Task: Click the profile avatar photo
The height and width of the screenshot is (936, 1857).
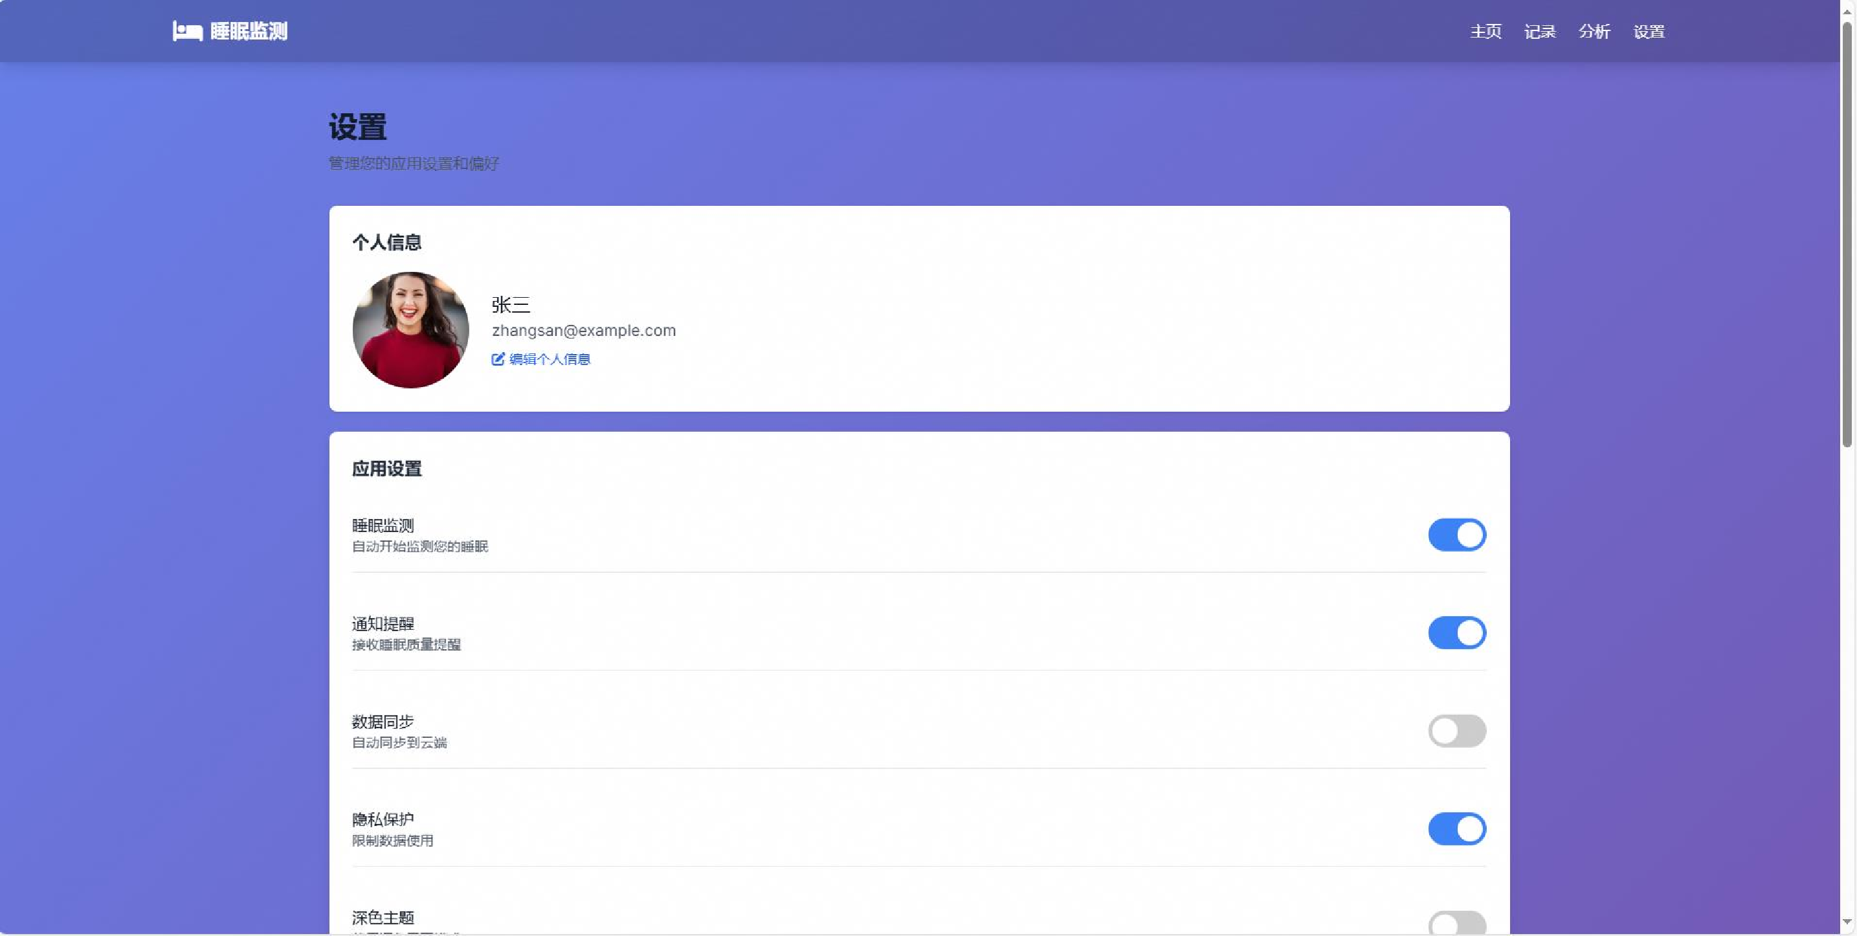Action: [410, 329]
